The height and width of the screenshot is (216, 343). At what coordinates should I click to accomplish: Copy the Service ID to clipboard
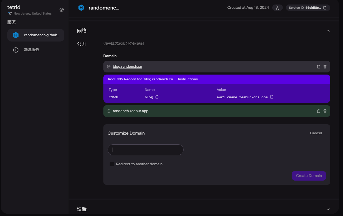point(325,8)
